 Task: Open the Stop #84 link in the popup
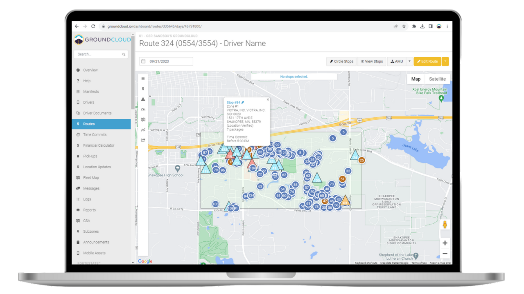pos(233,102)
